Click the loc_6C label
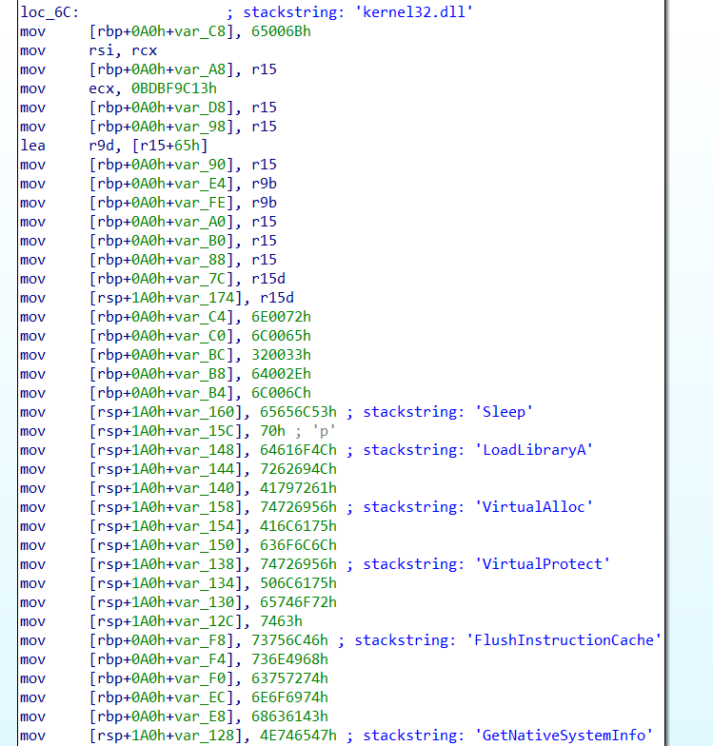The height and width of the screenshot is (746, 713). pyautogui.click(x=50, y=11)
